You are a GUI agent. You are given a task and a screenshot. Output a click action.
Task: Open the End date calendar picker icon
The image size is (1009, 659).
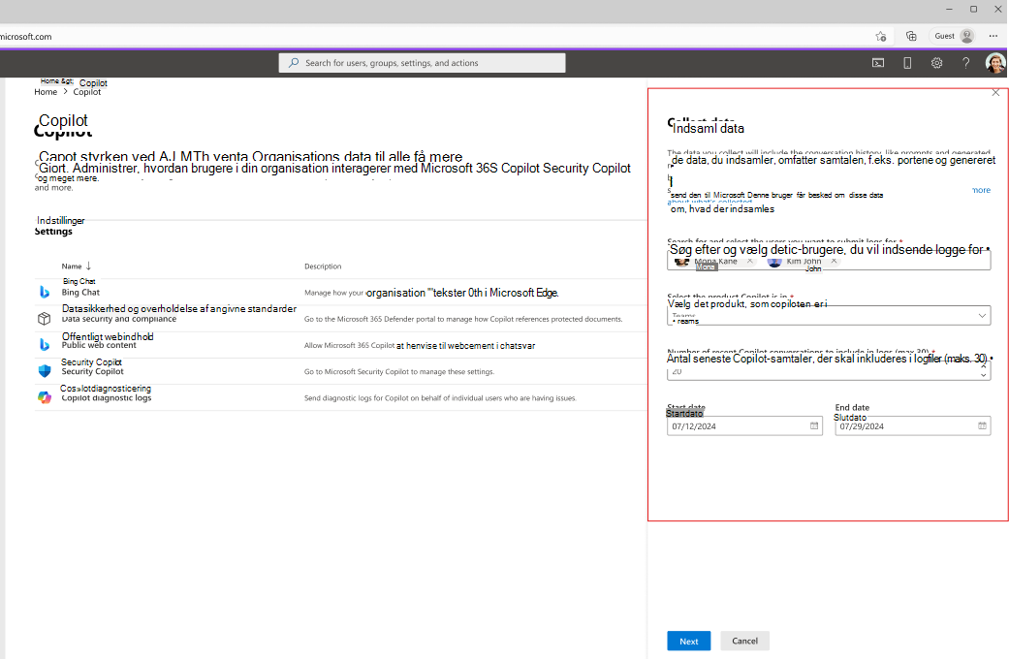point(982,426)
